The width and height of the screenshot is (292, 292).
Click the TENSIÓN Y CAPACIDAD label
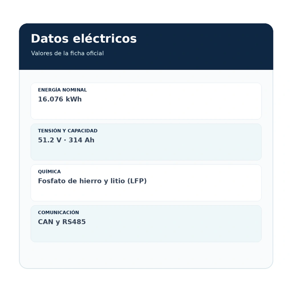coord(68,131)
